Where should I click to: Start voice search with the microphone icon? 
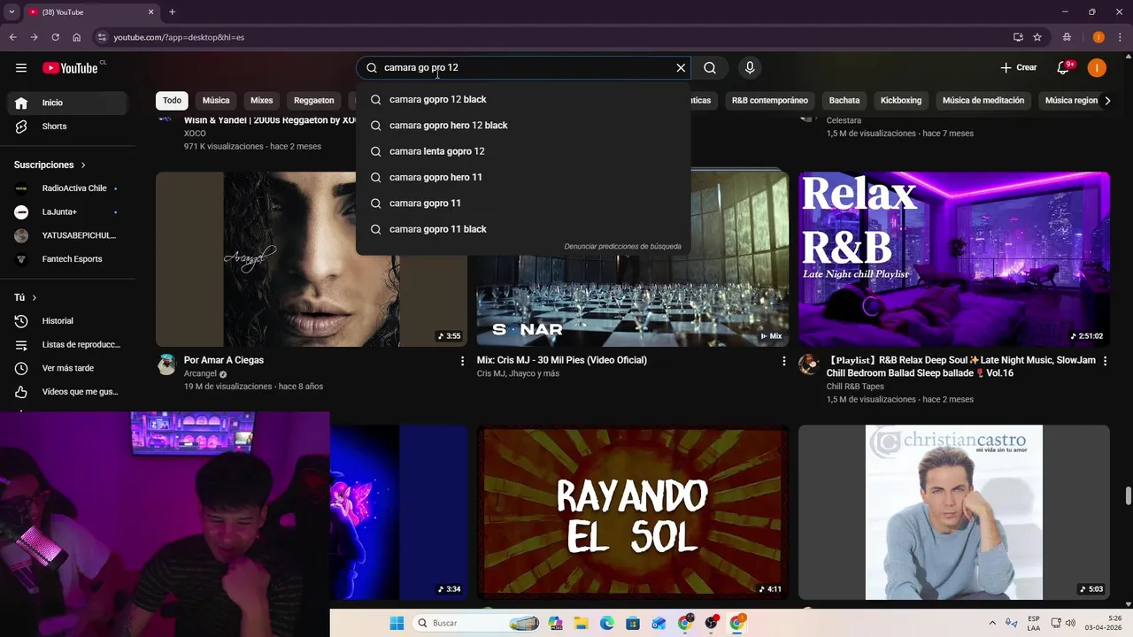click(x=750, y=68)
